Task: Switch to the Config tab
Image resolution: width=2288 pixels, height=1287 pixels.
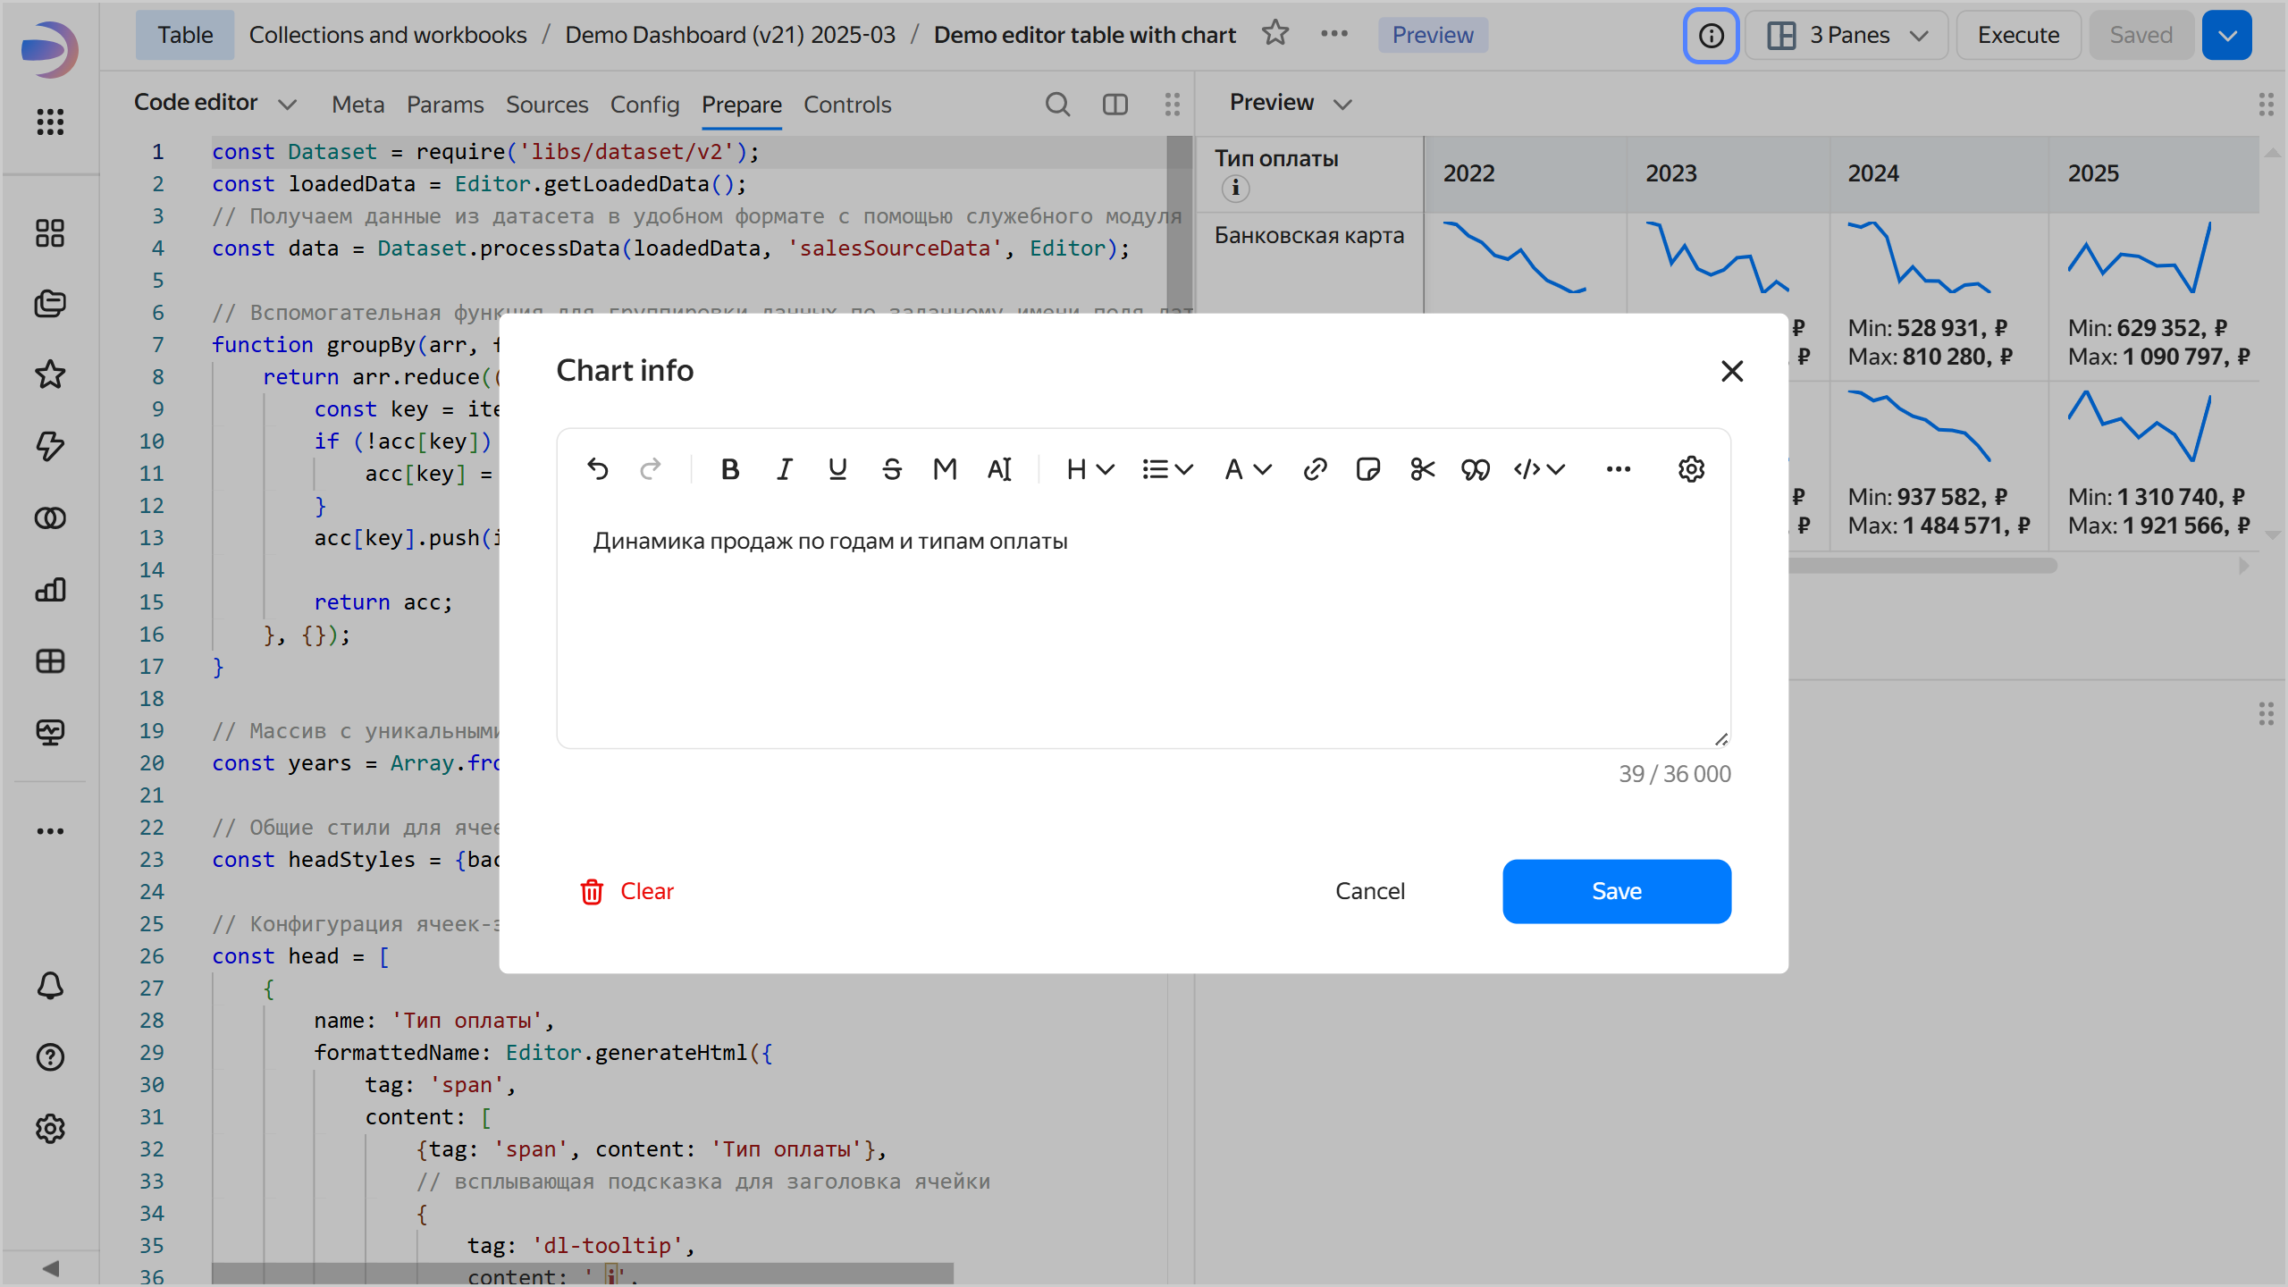Action: coord(644,105)
